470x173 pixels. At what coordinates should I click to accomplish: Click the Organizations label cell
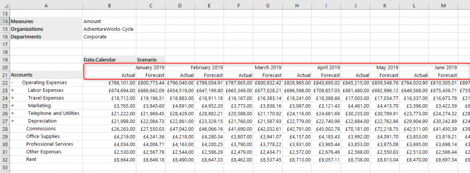click(46, 29)
